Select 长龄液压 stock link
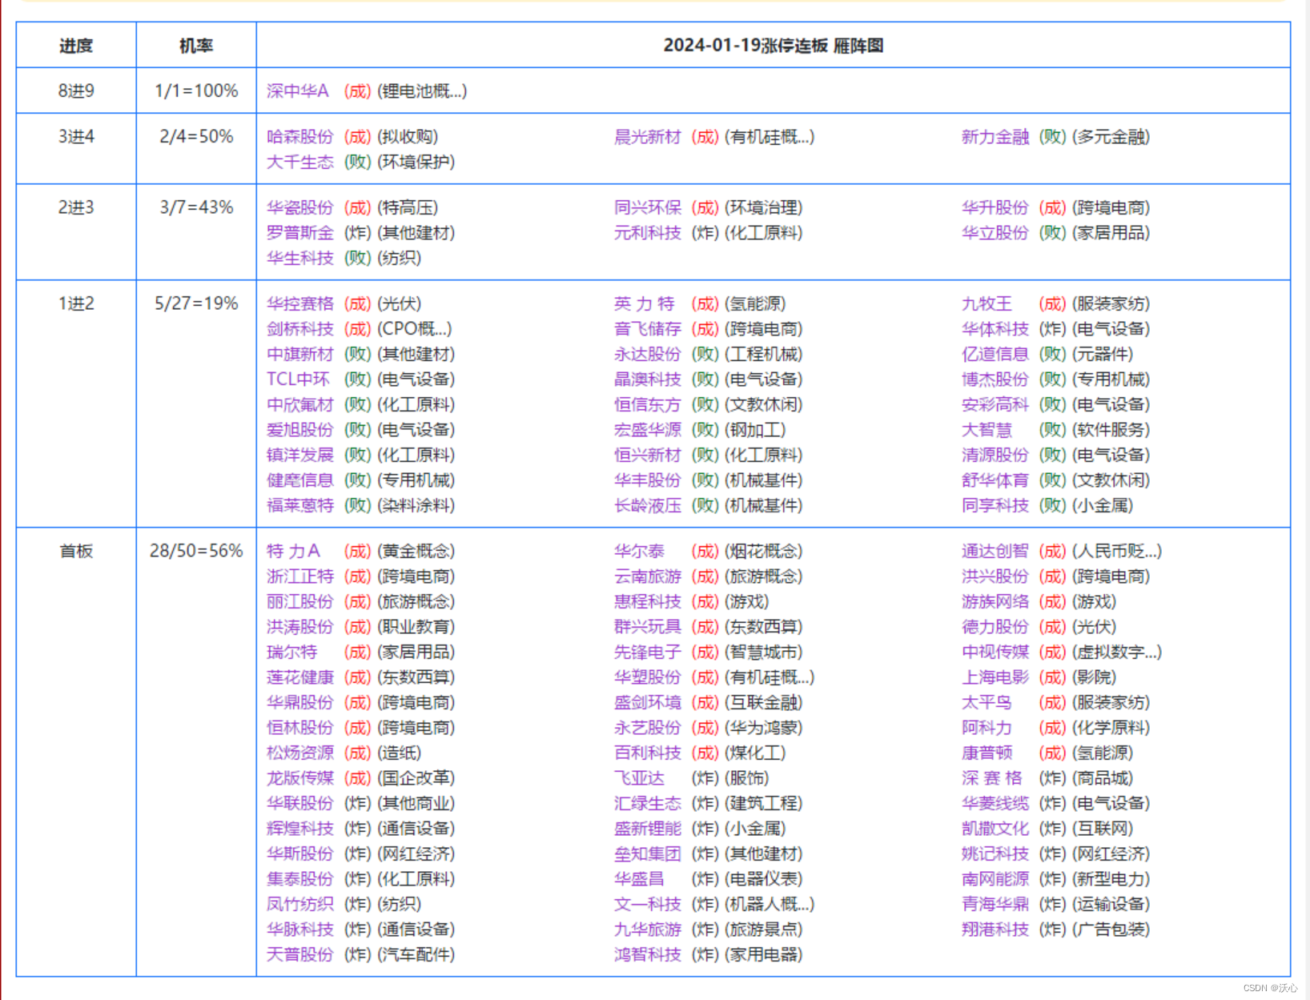 point(647,505)
